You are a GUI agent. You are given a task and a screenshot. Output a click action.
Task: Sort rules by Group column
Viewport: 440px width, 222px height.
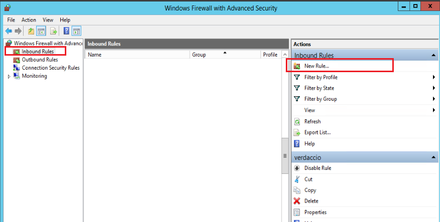225,55
